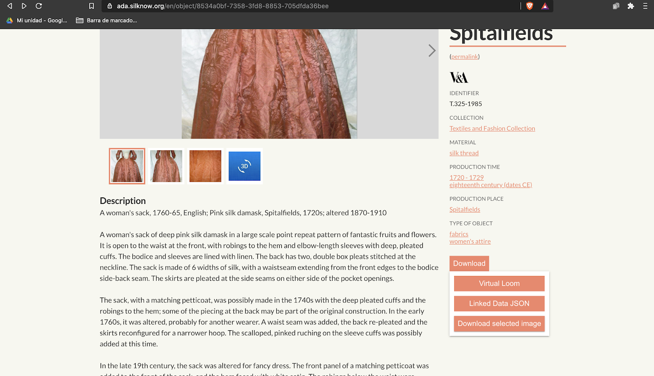Screen dimensions: 654x376
Task: Select the second dress thumbnail
Action: click(x=166, y=166)
